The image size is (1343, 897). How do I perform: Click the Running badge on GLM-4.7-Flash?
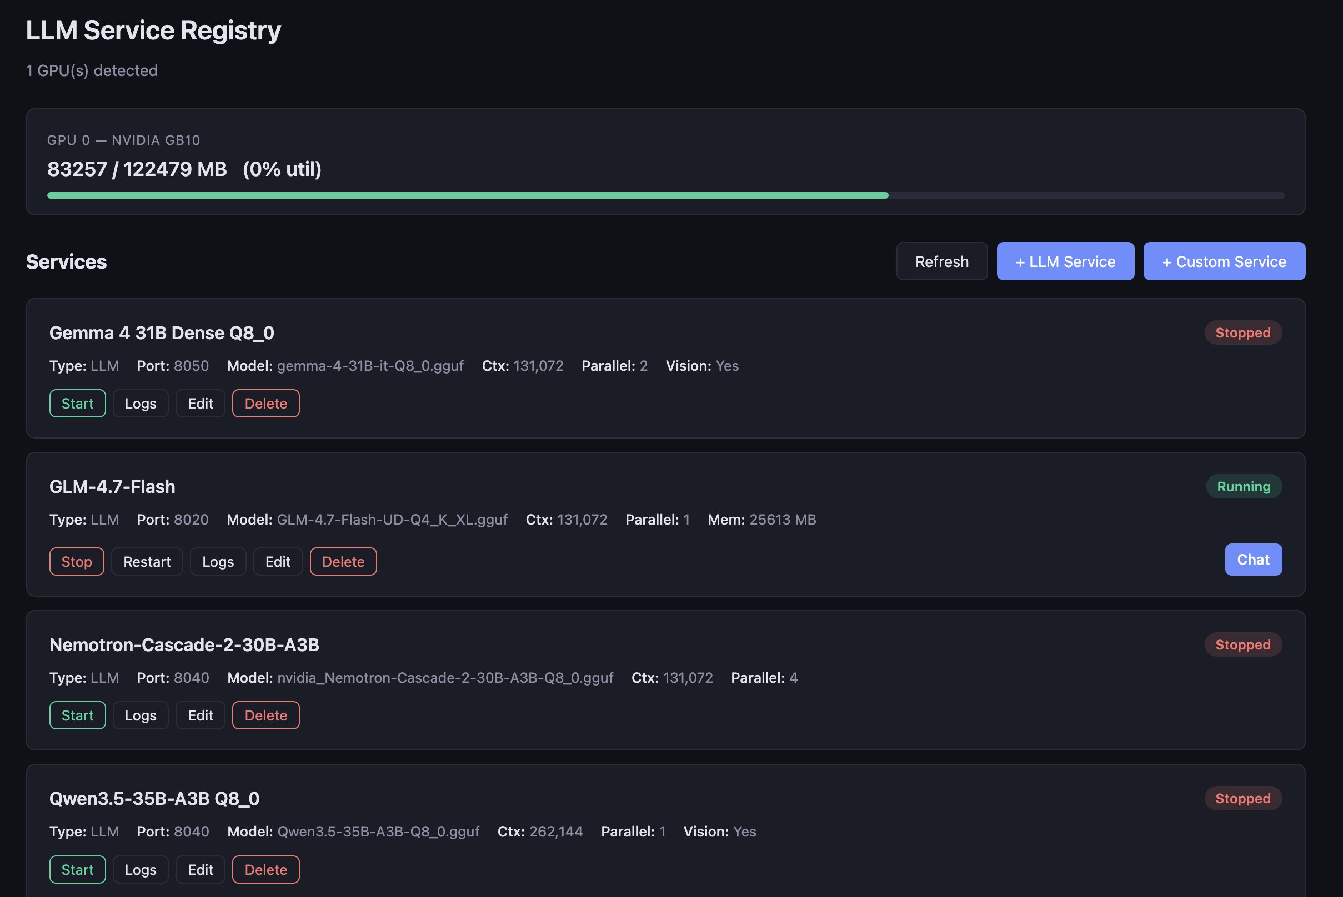tap(1244, 486)
